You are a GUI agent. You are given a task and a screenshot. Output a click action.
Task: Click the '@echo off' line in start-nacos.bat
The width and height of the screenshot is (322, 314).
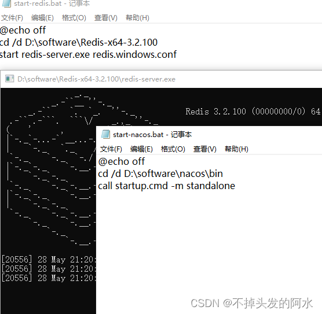tap(122, 161)
